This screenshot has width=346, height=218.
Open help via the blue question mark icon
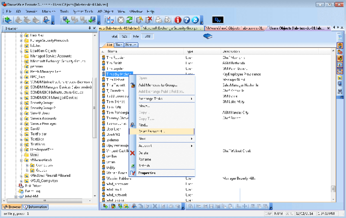point(186,20)
